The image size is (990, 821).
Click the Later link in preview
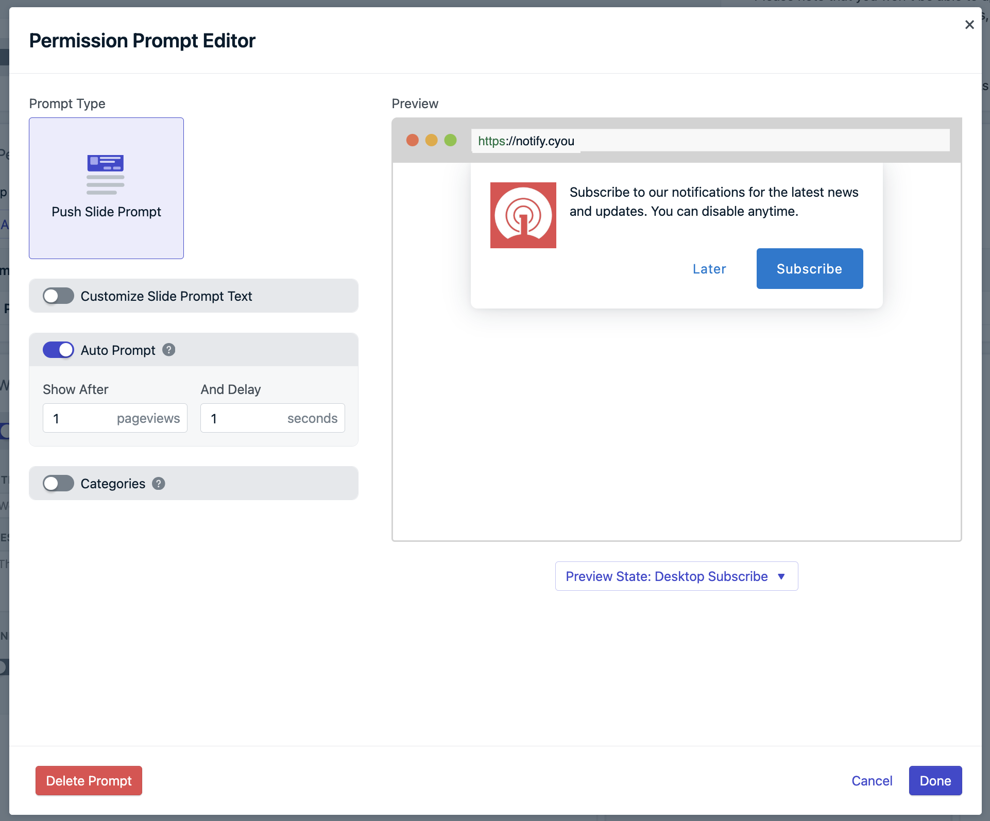[x=709, y=269]
